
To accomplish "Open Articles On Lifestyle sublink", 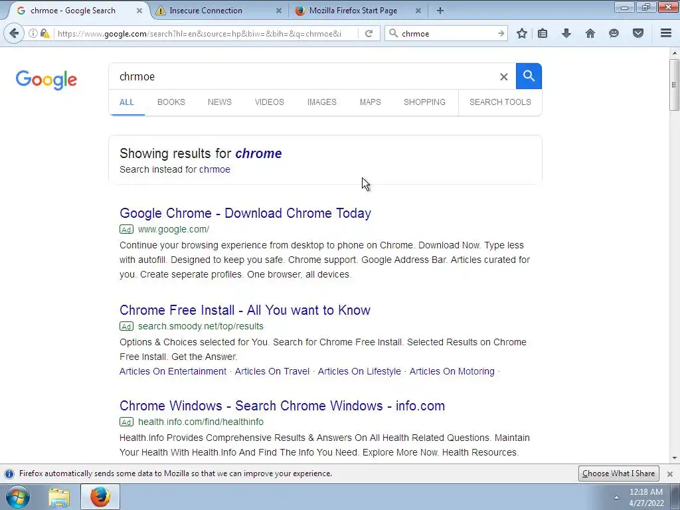I will point(359,372).
